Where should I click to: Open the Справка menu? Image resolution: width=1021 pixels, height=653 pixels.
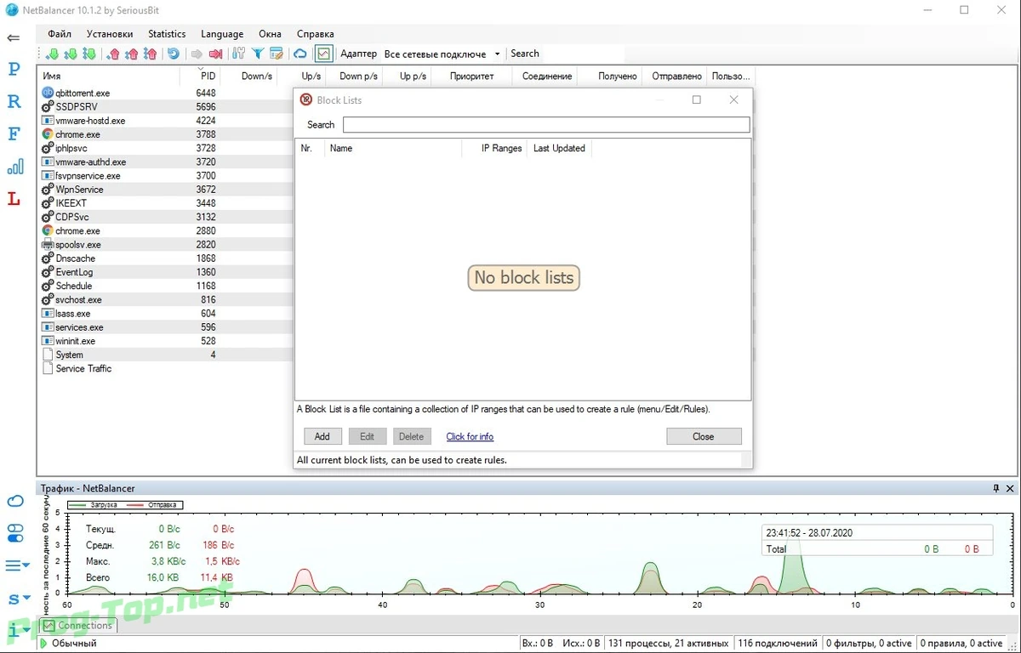(315, 34)
